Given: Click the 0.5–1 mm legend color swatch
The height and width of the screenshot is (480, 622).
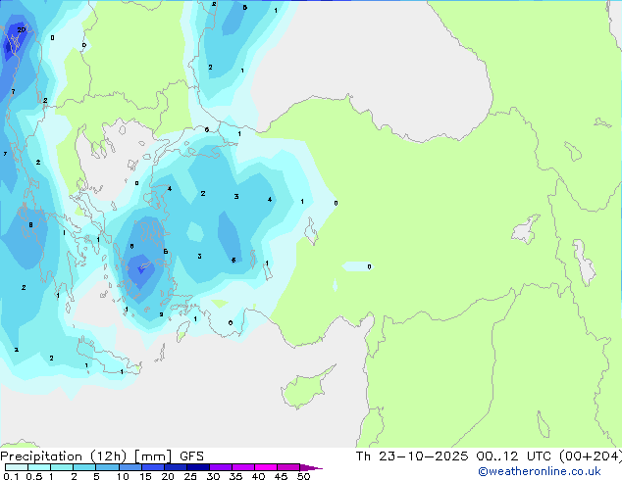Looking at the screenshot, I should click(39, 467).
